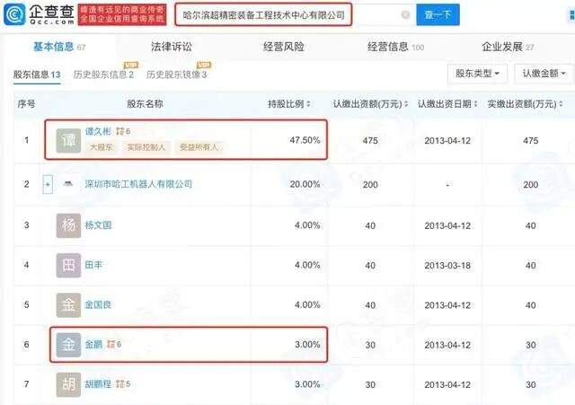Click the relation graph icon beside 金鹏
Image resolution: width=575 pixels, height=405 pixels.
(x=111, y=344)
